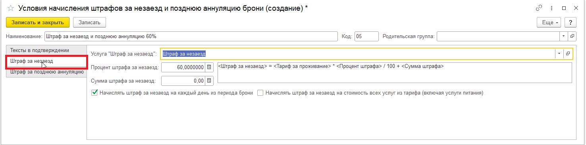The height and width of the screenshot is (145, 586).
Task: Open selected Услуга item with open icon
Action: [x=568, y=54]
